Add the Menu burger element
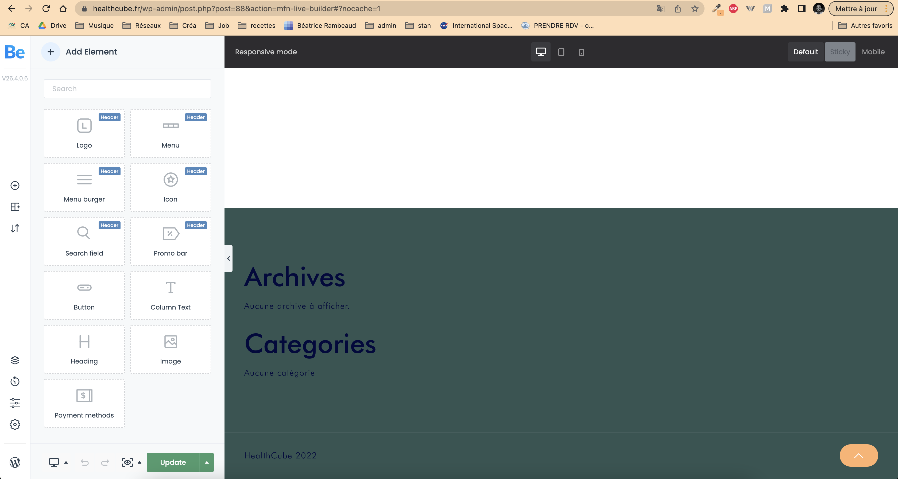This screenshot has width=898, height=479. tap(84, 187)
